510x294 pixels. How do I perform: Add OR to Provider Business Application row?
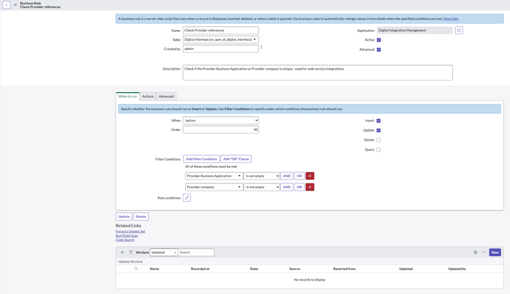tap(299, 176)
